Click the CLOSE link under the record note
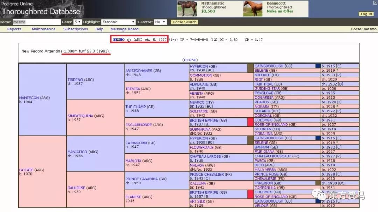 pos(190,60)
